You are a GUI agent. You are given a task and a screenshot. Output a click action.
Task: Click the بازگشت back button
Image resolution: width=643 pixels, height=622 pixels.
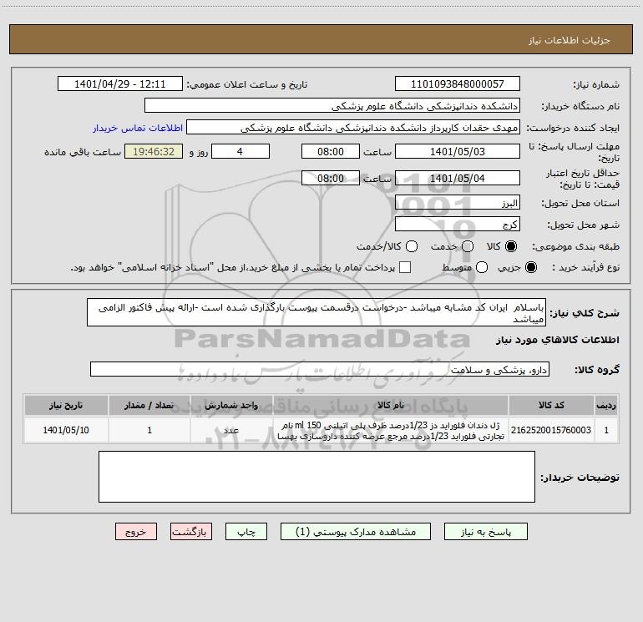pos(191,532)
